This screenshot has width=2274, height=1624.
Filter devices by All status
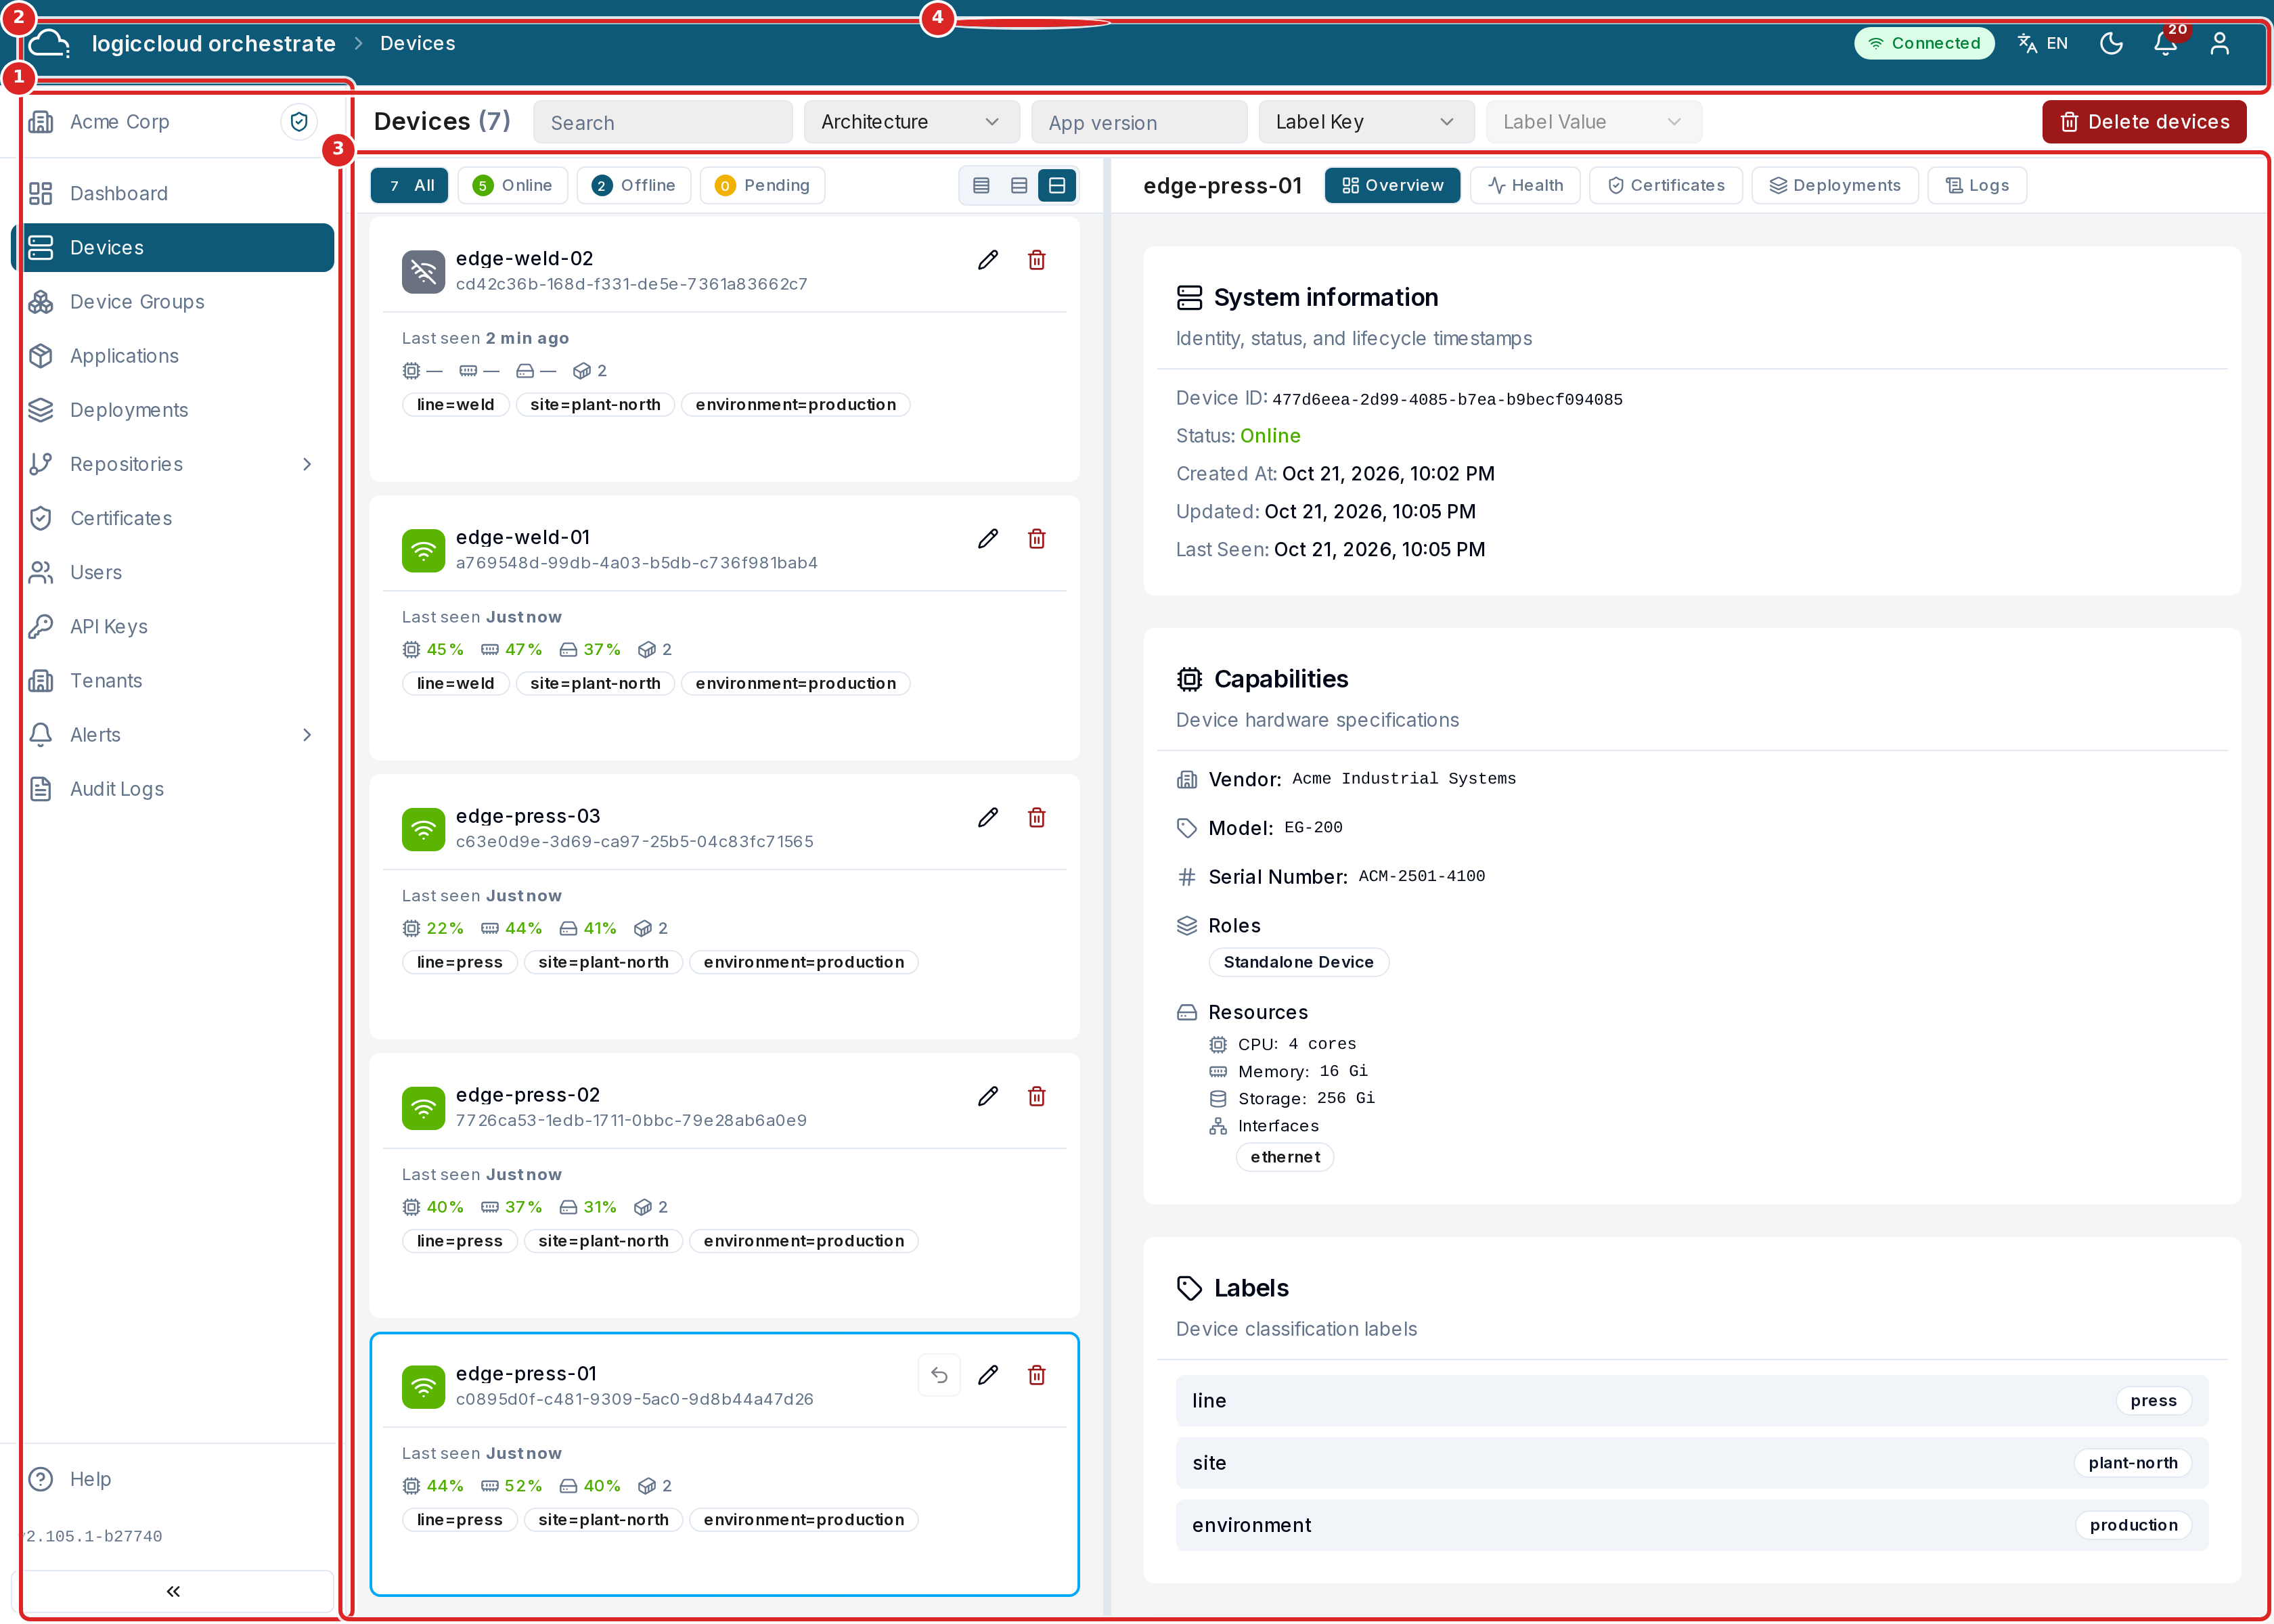coord(410,186)
